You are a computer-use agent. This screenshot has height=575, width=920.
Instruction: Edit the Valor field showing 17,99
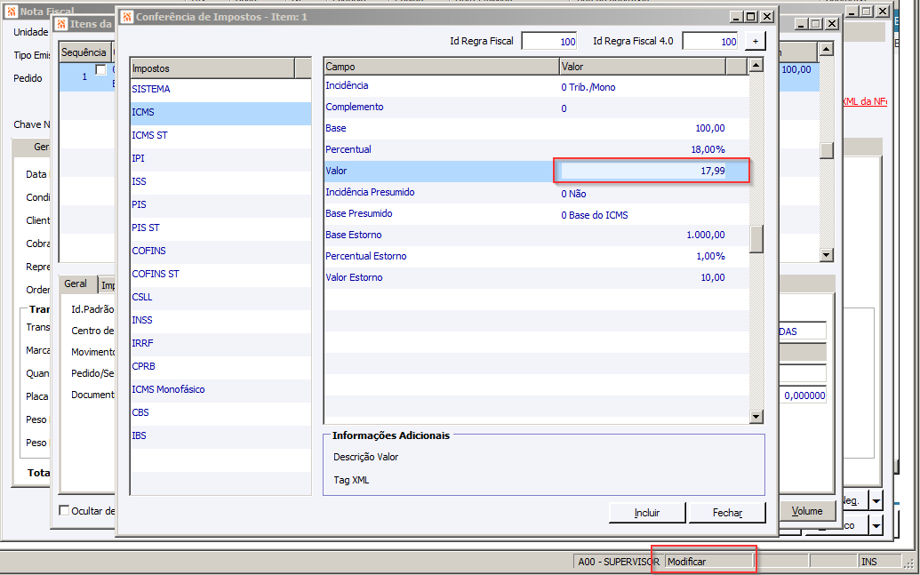[643, 171]
